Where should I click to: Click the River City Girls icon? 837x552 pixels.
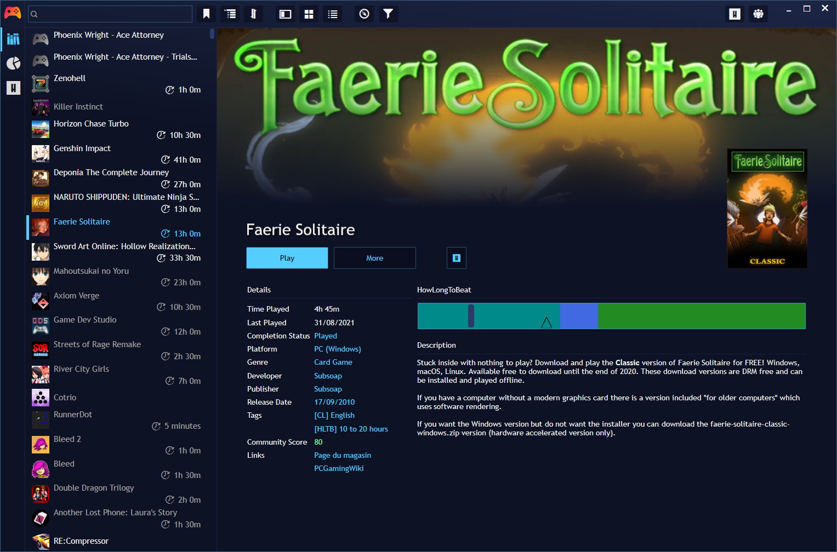[x=41, y=375]
